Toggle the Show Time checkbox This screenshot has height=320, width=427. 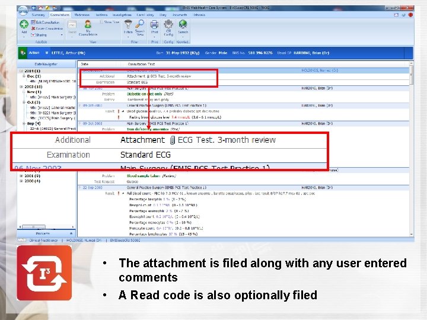101,22
